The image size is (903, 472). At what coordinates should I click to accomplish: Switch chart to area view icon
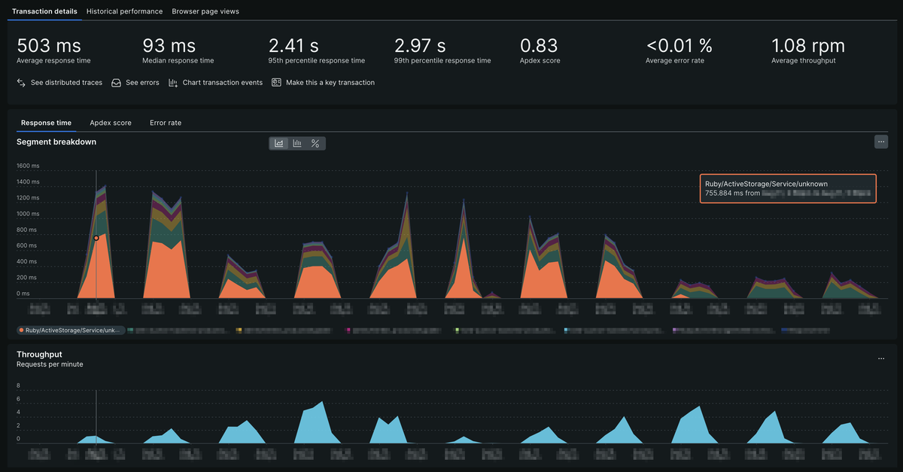point(279,143)
